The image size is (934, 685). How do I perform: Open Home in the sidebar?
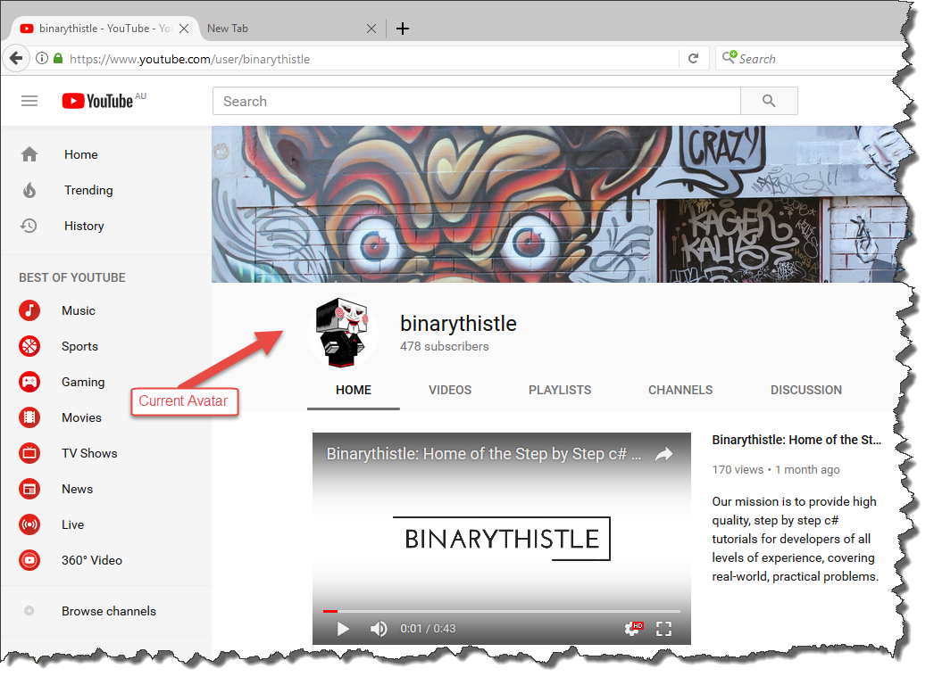[x=80, y=154]
